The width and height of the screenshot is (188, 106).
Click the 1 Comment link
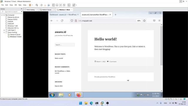113,62
